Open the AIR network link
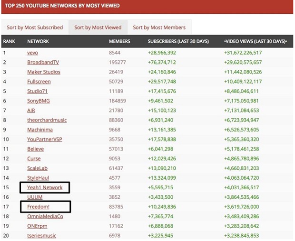The image size is (295, 241). point(31,111)
